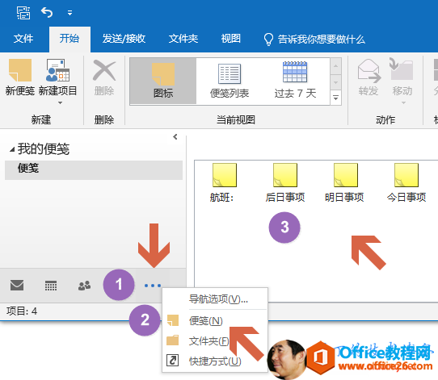Open Calendar from navigation bar icon
This screenshot has width=438, height=380.
[51, 286]
